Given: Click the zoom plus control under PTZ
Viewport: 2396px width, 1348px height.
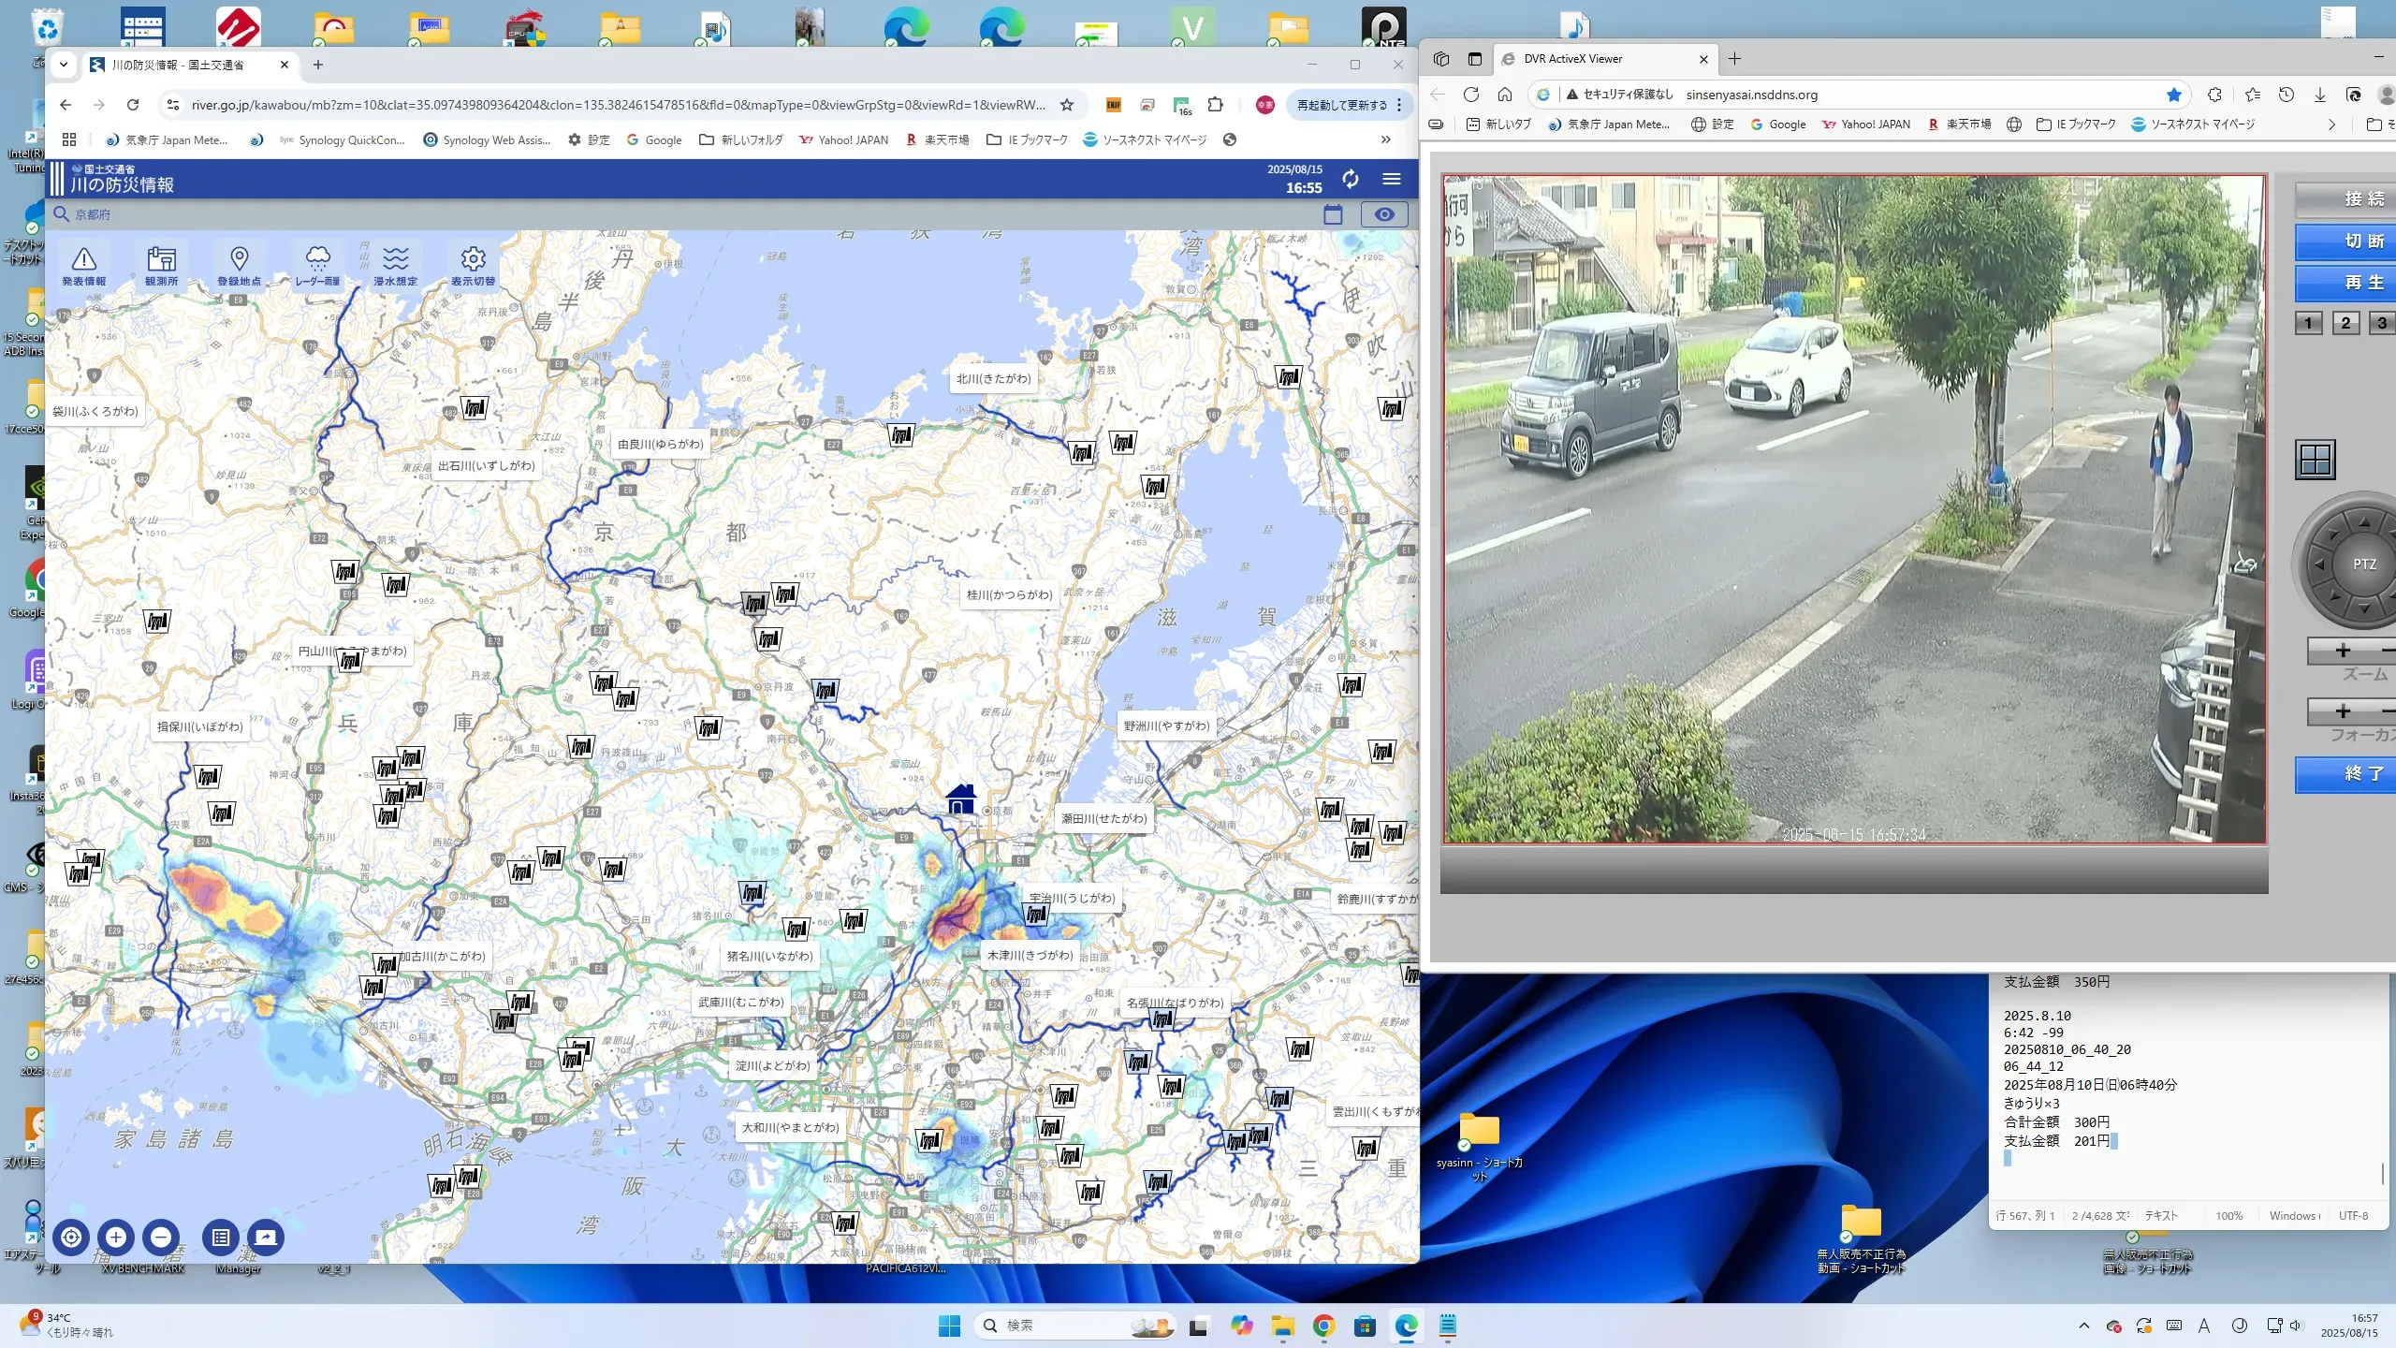Looking at the screenshot, I should pyautogui.click(x=2343, y=650).
